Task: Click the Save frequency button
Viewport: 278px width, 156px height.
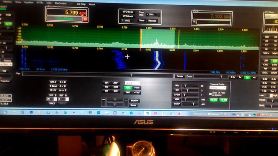Action: (142, 20)
